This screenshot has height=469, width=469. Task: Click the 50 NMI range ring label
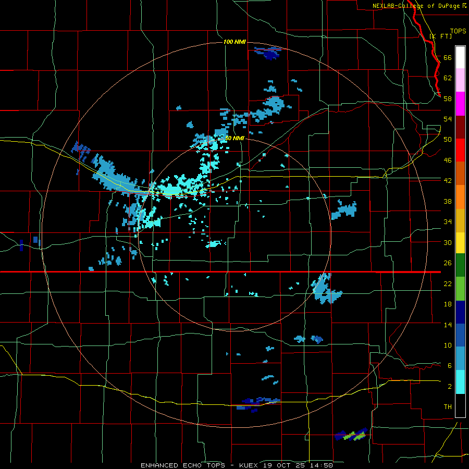[x=234, y=139]
